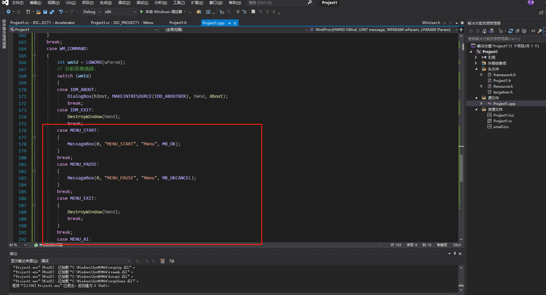
Task: Click the live share icon at top right
Action: [541, 12]
